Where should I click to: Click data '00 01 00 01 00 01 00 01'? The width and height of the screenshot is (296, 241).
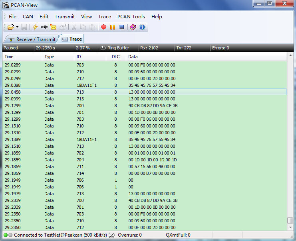coord(152,153)
